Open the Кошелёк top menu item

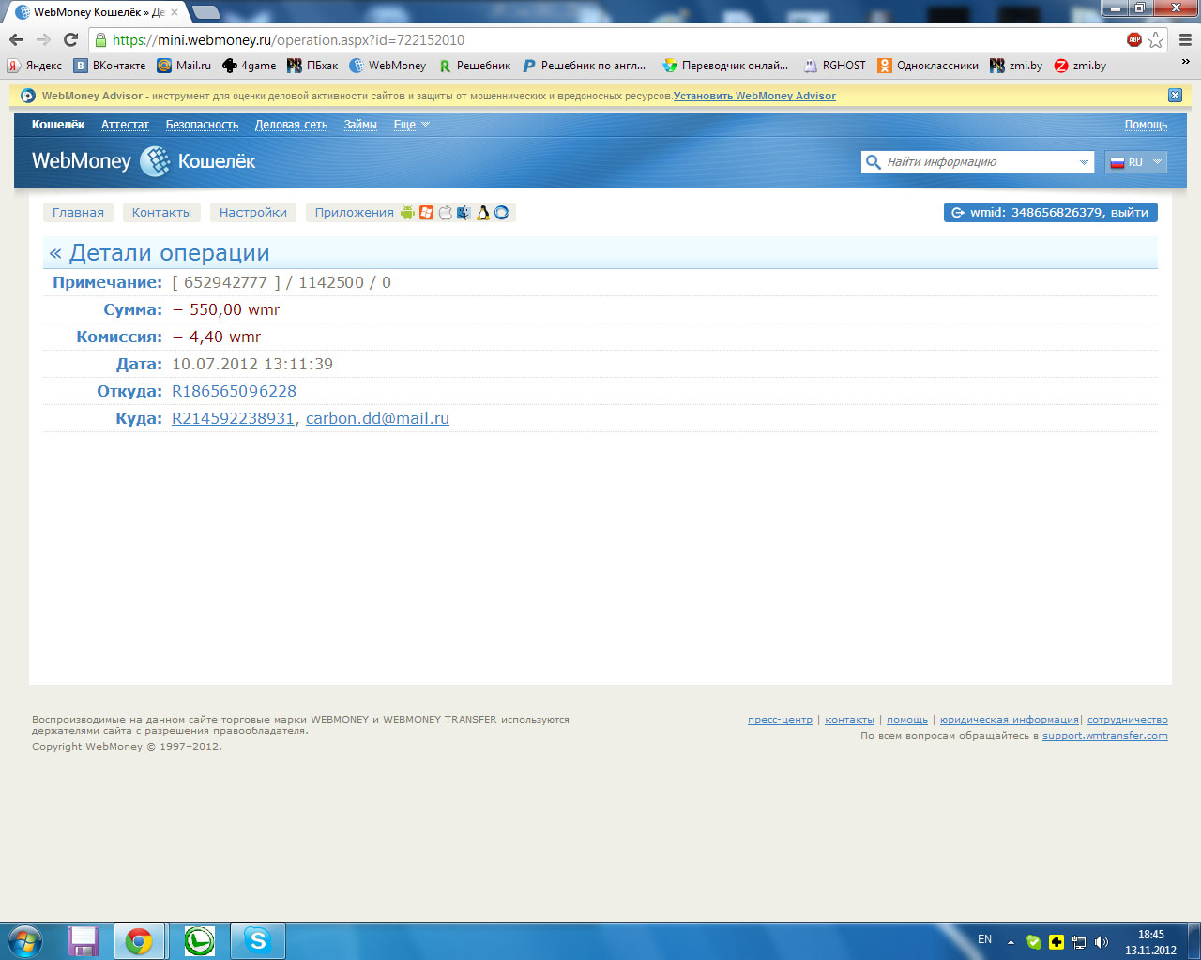58,125
